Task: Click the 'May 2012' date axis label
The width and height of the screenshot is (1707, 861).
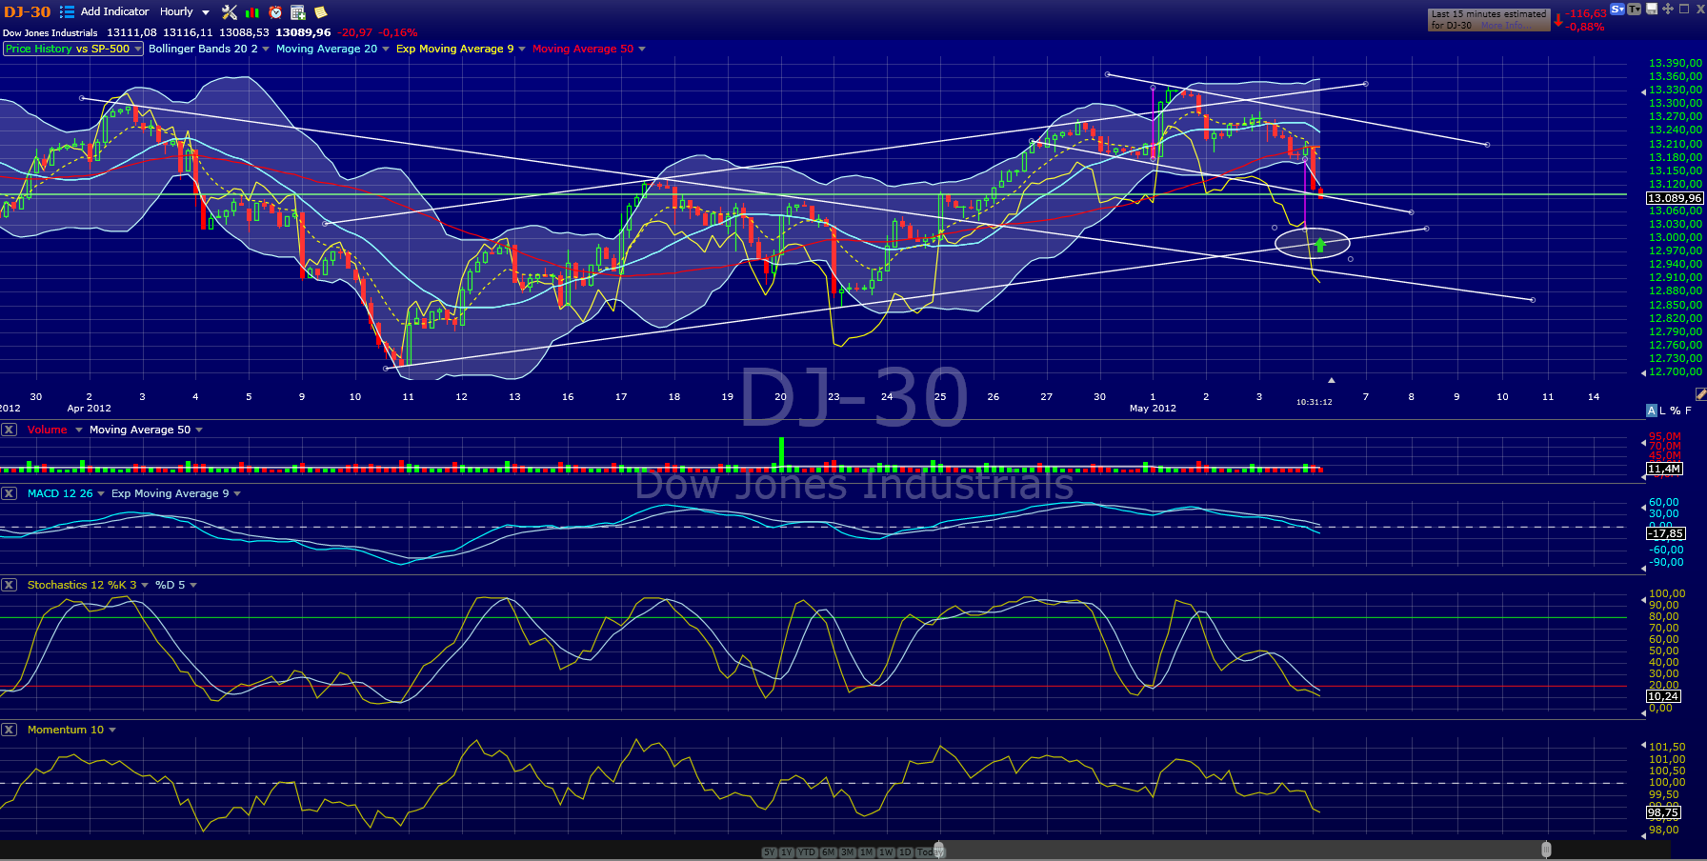Action: click(1153, 409)
